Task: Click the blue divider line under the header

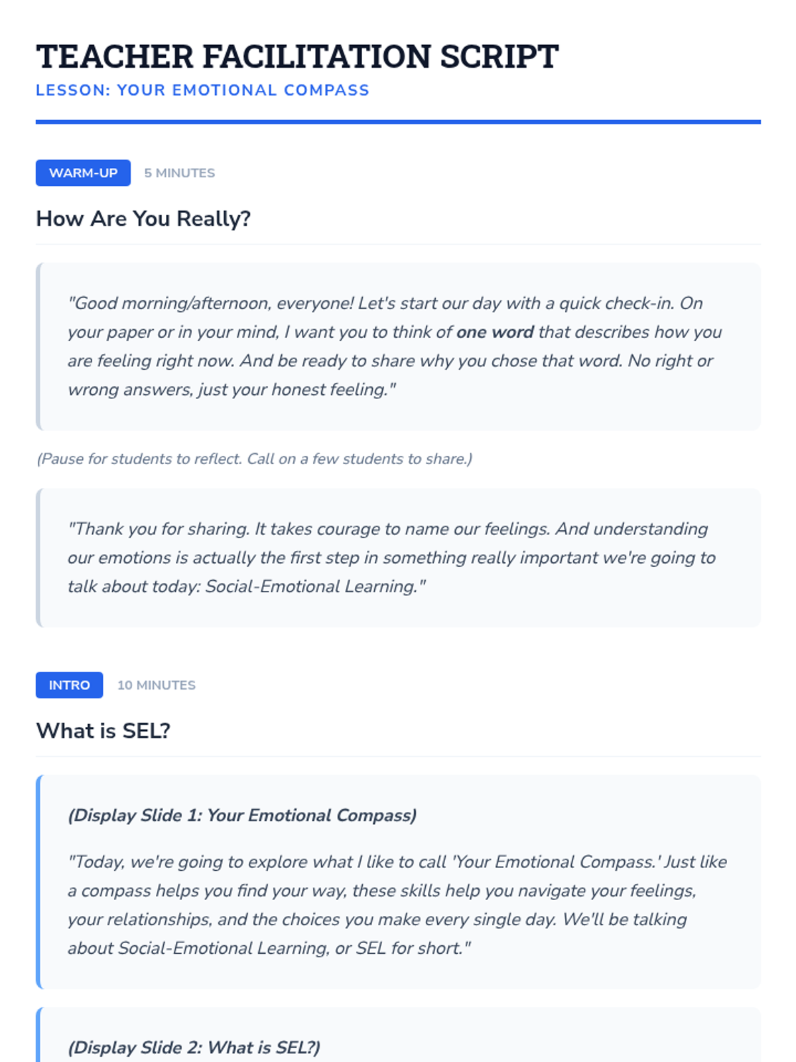Action: 398,122
